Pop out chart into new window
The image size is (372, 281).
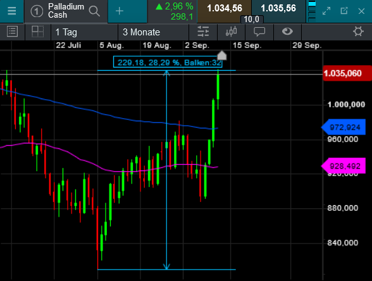tap(344, 11)
